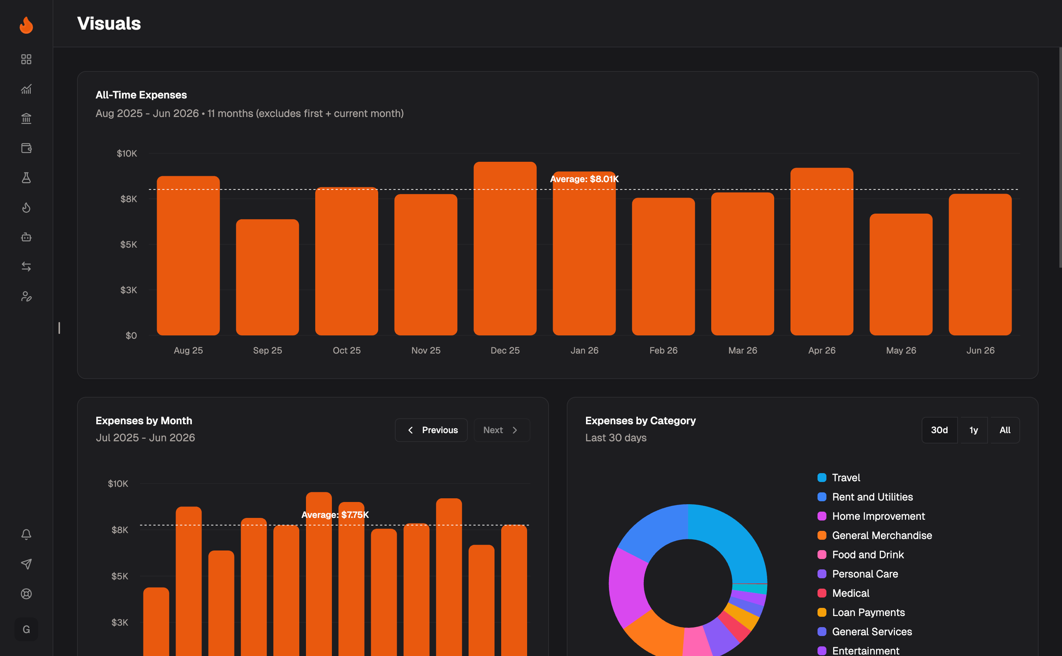1062x656 pixels.
Task: Switch category range to All
Action: 1005,430
